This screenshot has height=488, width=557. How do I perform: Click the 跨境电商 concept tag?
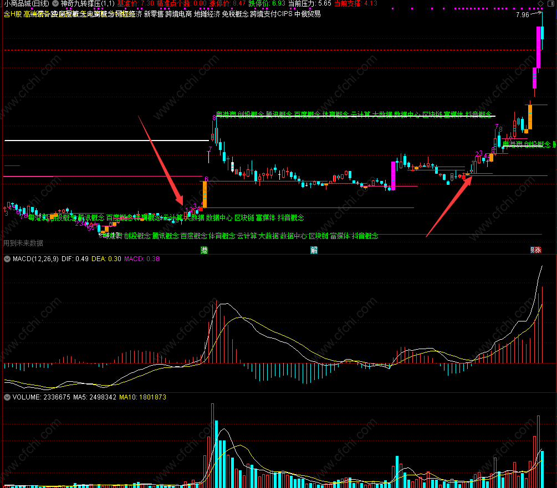178,14
